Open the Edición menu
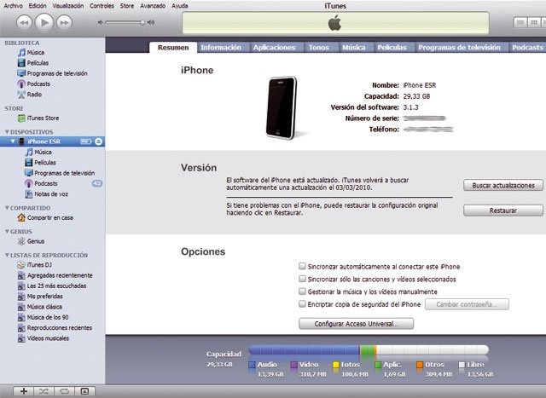Image resolution: width=546 pixels, height=398 pixels. click(38, 6)
